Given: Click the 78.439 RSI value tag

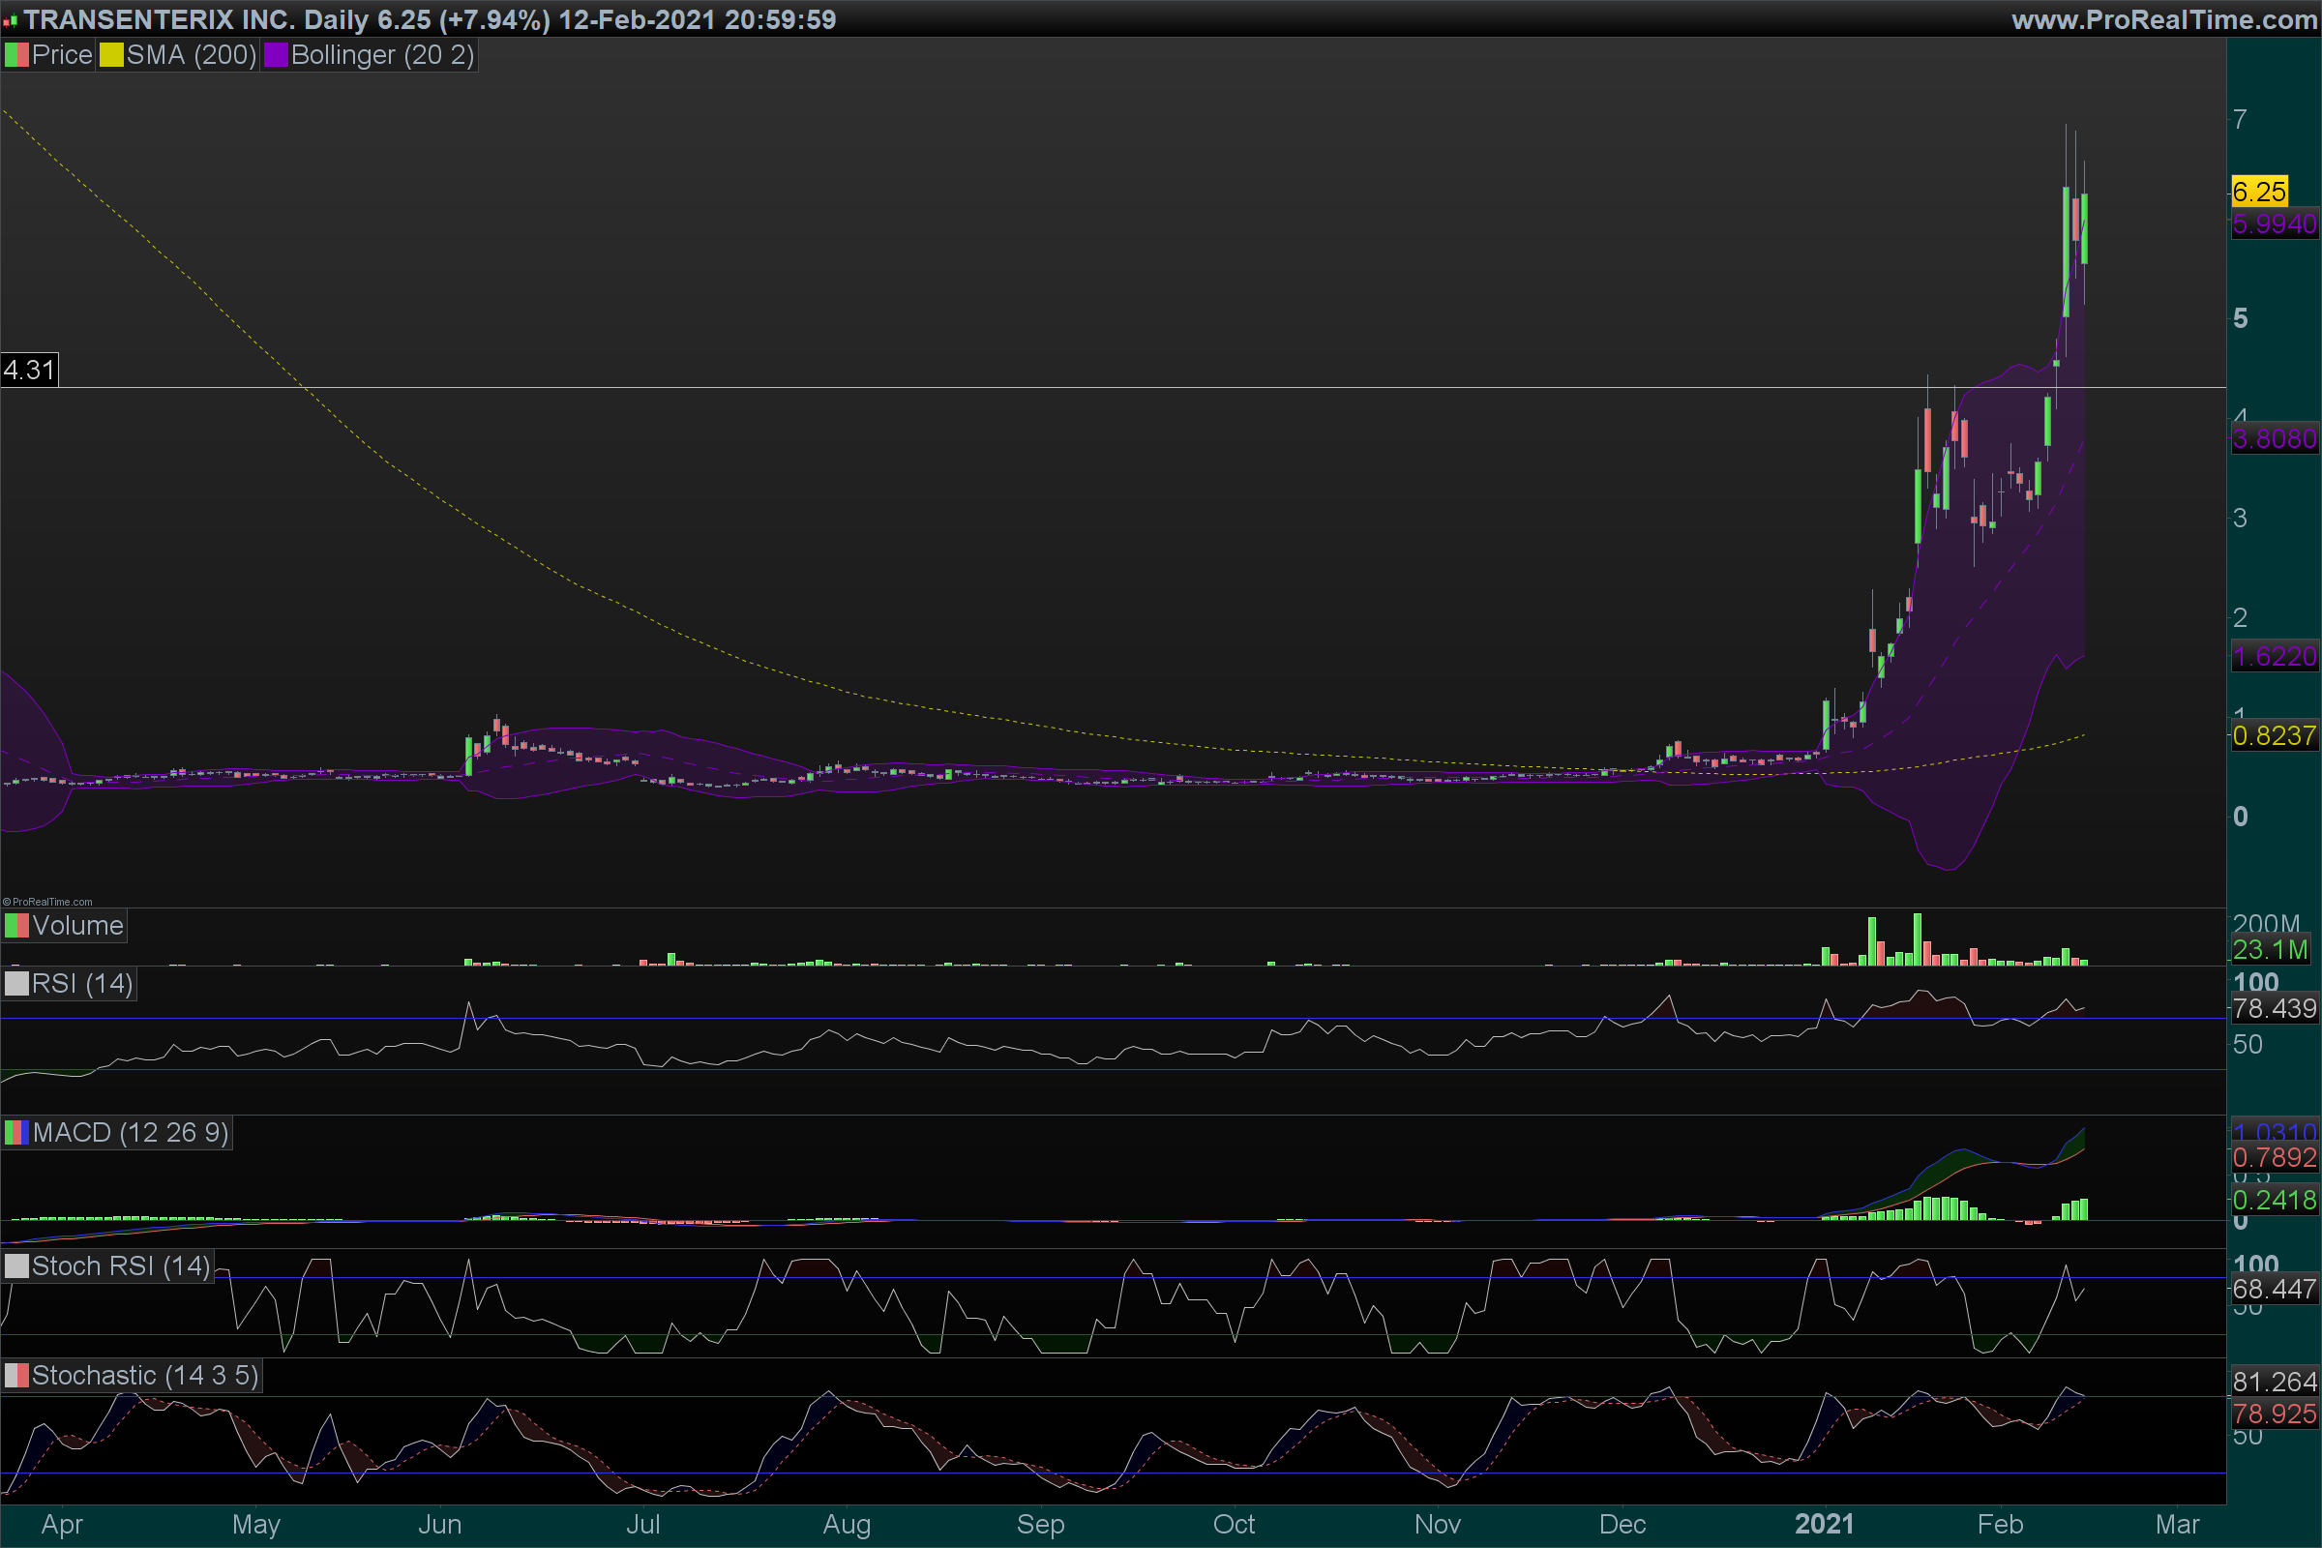Looking at the screenshot, I should [2274, 1009].
